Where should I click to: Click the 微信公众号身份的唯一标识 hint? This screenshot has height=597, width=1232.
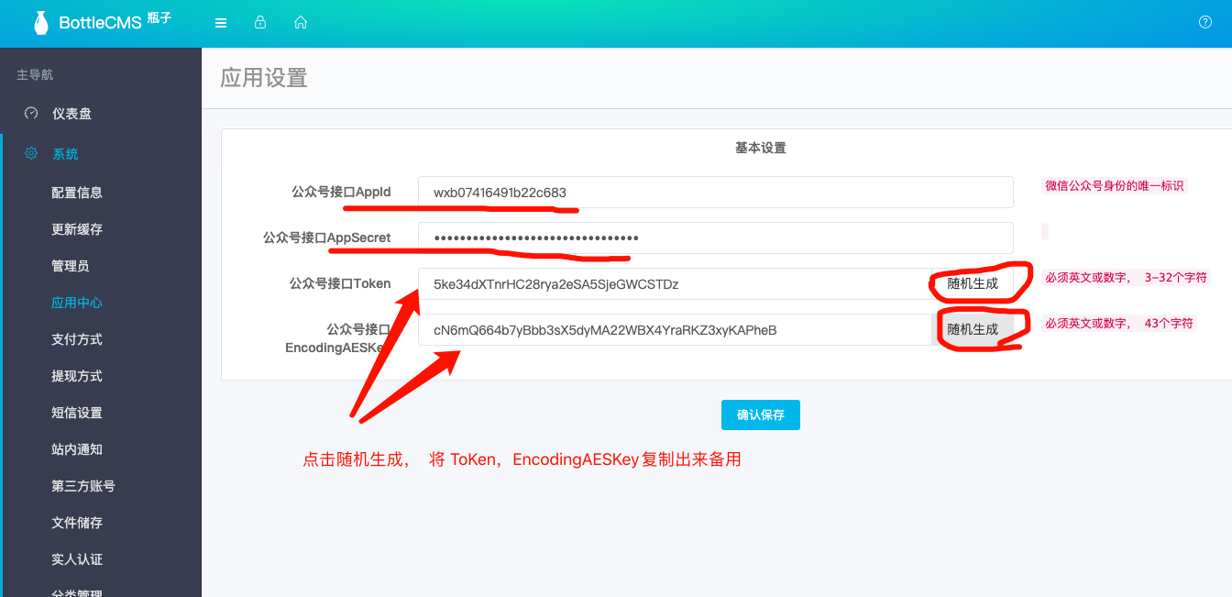1115,185
